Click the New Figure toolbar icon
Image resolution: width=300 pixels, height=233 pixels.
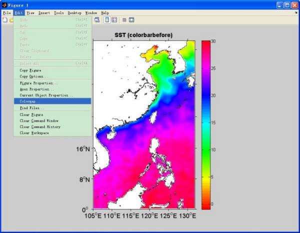click(4, 20)
